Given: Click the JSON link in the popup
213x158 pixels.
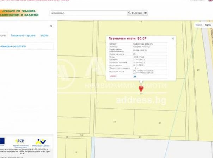Looking at the screenshot, I should point(113,76).
